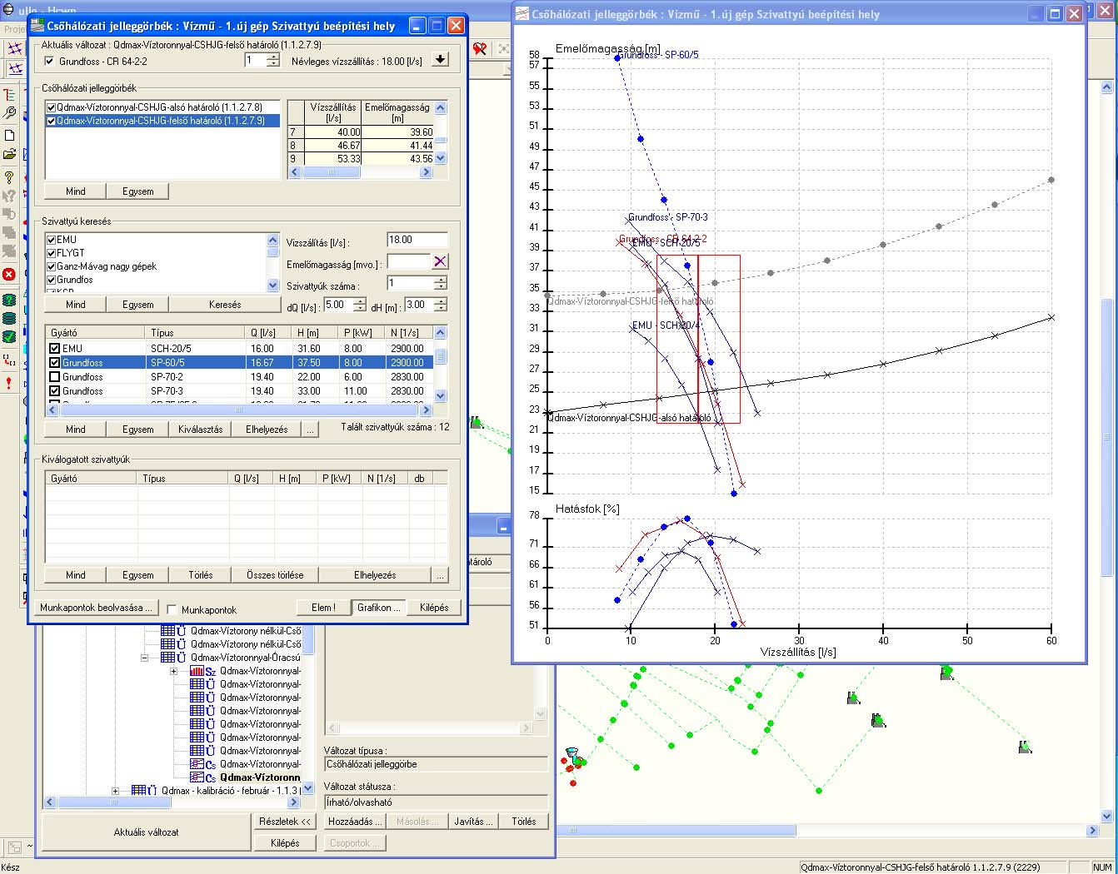Click the pump table horizontal scrollbar

click(x=240, y=410)
